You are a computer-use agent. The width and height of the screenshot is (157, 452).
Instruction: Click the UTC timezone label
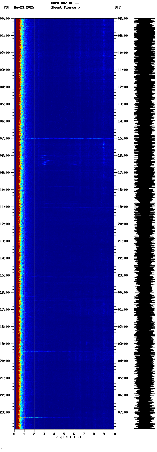[118, 7]
